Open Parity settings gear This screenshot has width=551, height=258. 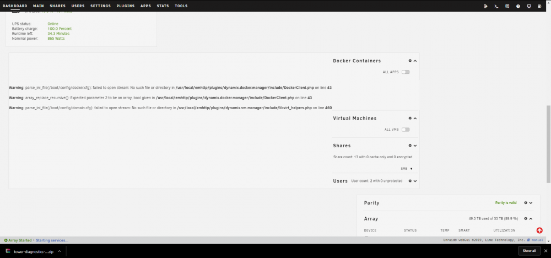click(x=526, y=203)
